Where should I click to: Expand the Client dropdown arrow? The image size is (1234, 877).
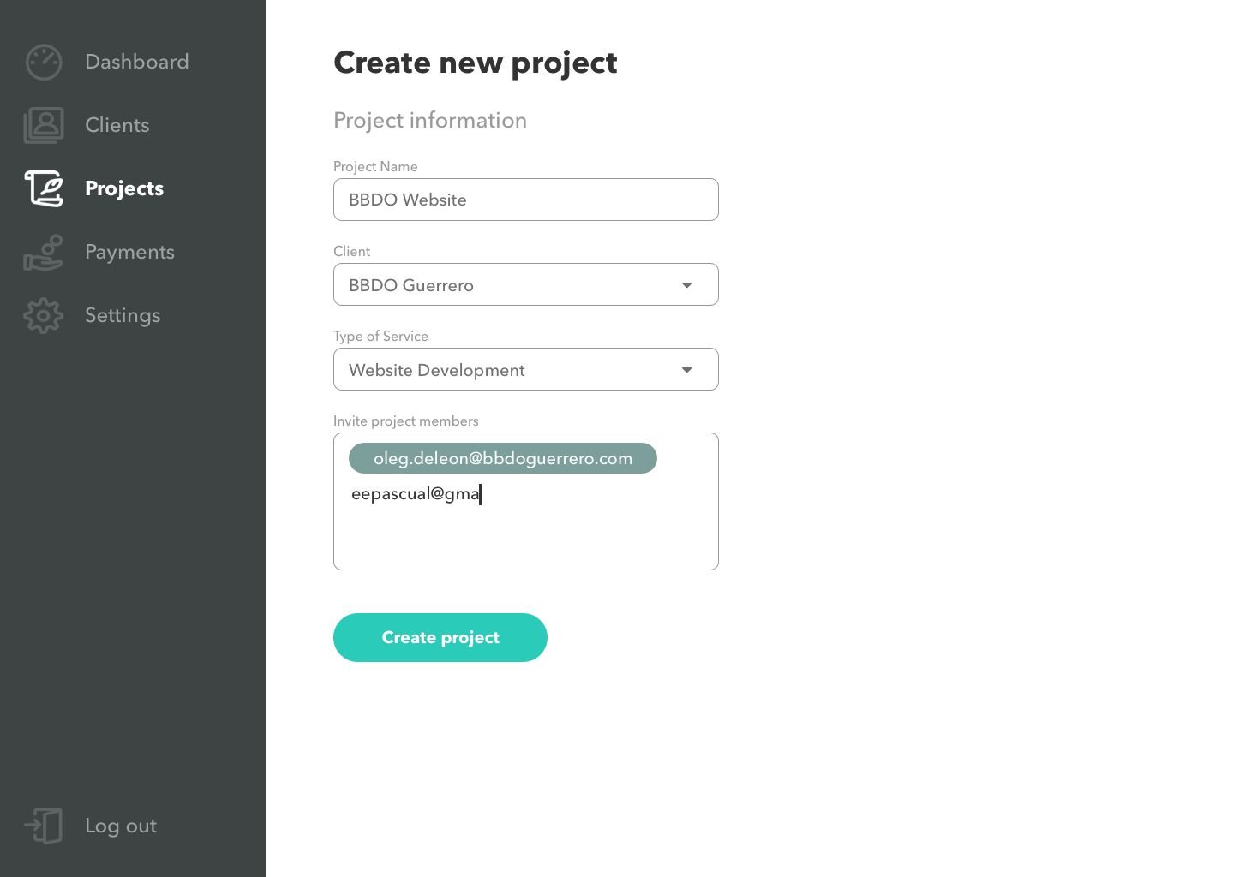(686, 285)
